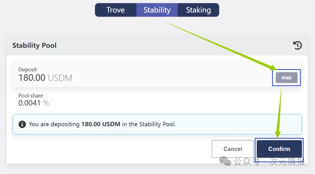Click the USDM unit next to deposit amount
The height and width of the screenshot is (174, 315).
60,78
